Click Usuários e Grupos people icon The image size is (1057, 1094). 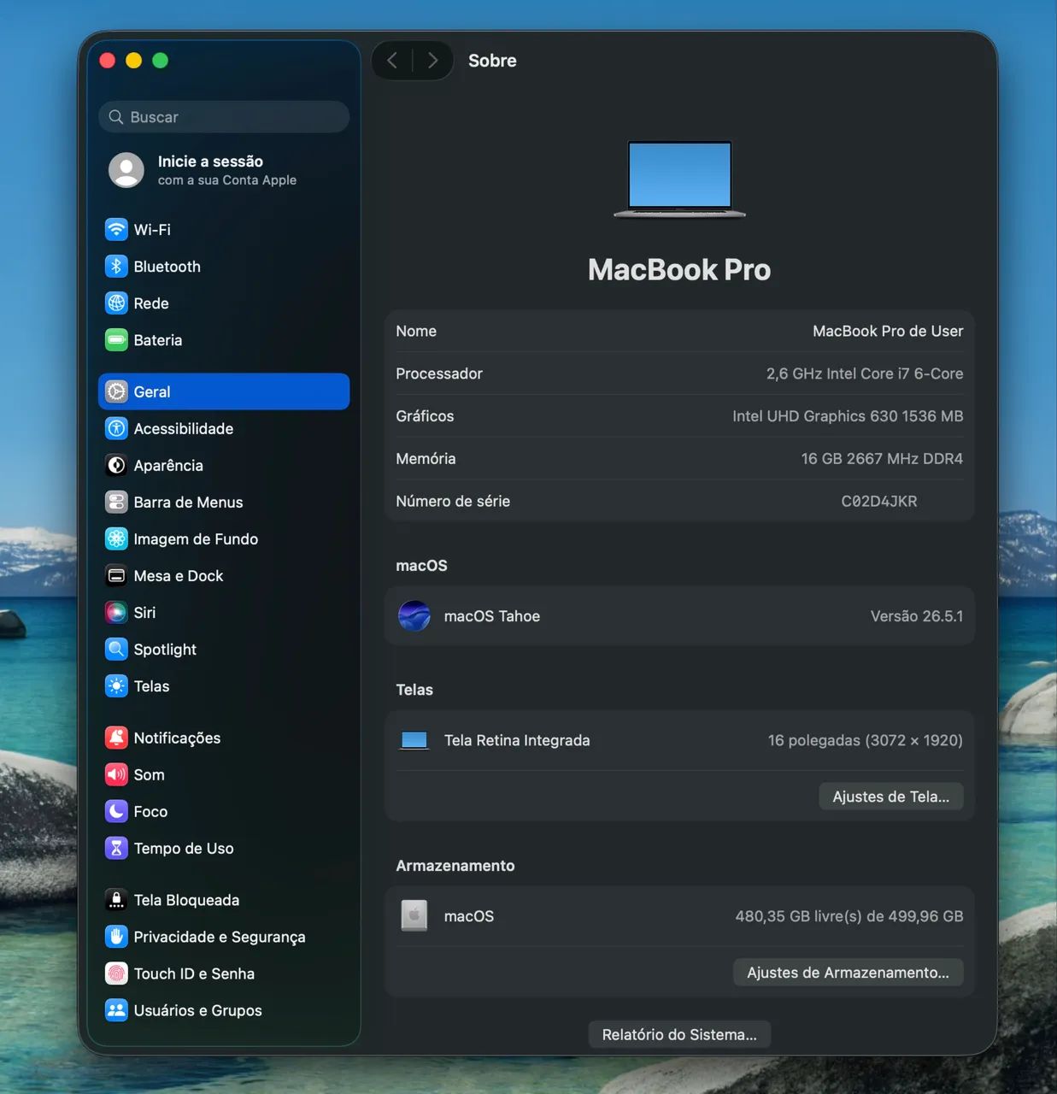click(x=116, y=1009)
